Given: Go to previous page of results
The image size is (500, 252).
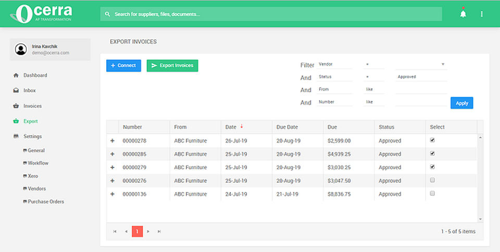Looking at the screenshot, I should click(126, 231).
